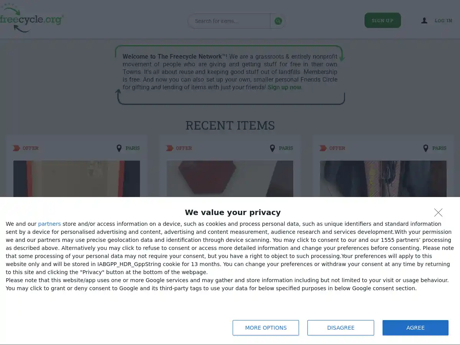Select the Paris location pin on first listing
The width and height of the screenshot is (460, 345).
point(119,148)
